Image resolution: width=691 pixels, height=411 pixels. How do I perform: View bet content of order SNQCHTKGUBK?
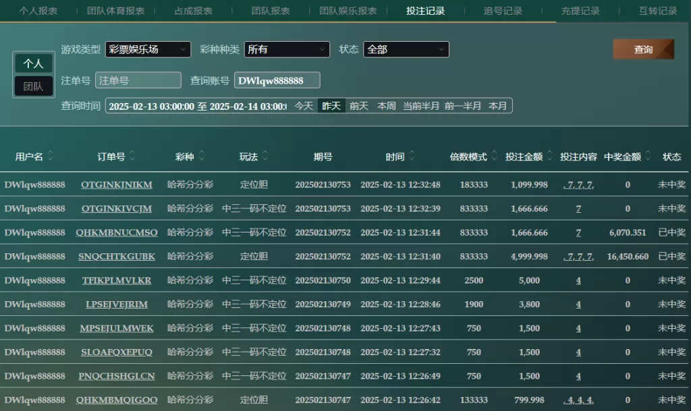[578, 257]
